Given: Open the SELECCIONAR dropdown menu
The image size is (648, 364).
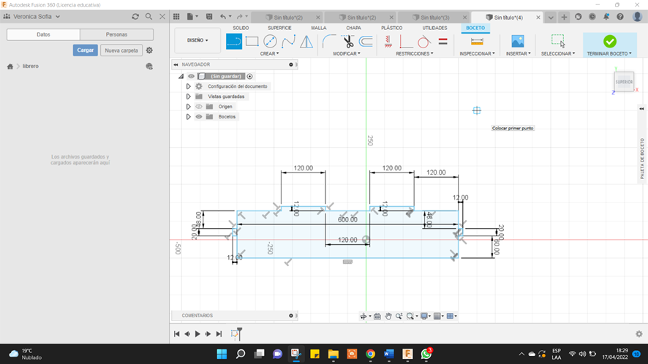Looking at the screenshot, I should [558, 53].
